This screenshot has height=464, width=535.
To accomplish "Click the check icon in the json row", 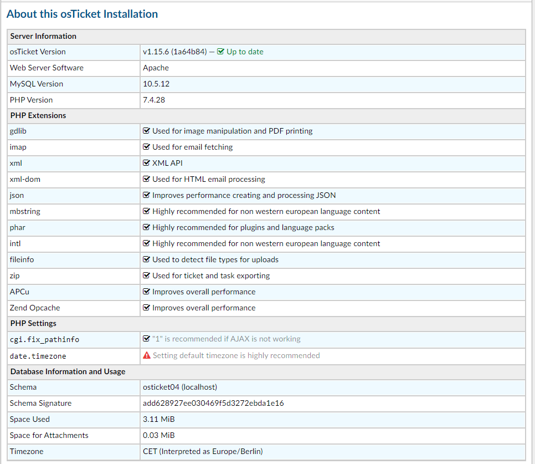I will click(x=147, y=195).
